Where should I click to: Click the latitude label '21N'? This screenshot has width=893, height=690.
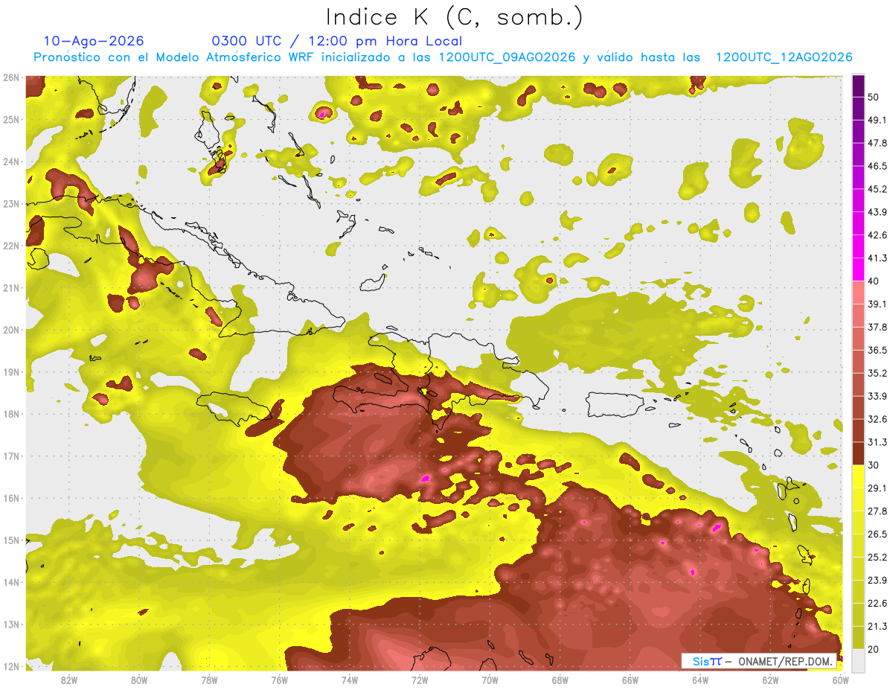point(11,288)
